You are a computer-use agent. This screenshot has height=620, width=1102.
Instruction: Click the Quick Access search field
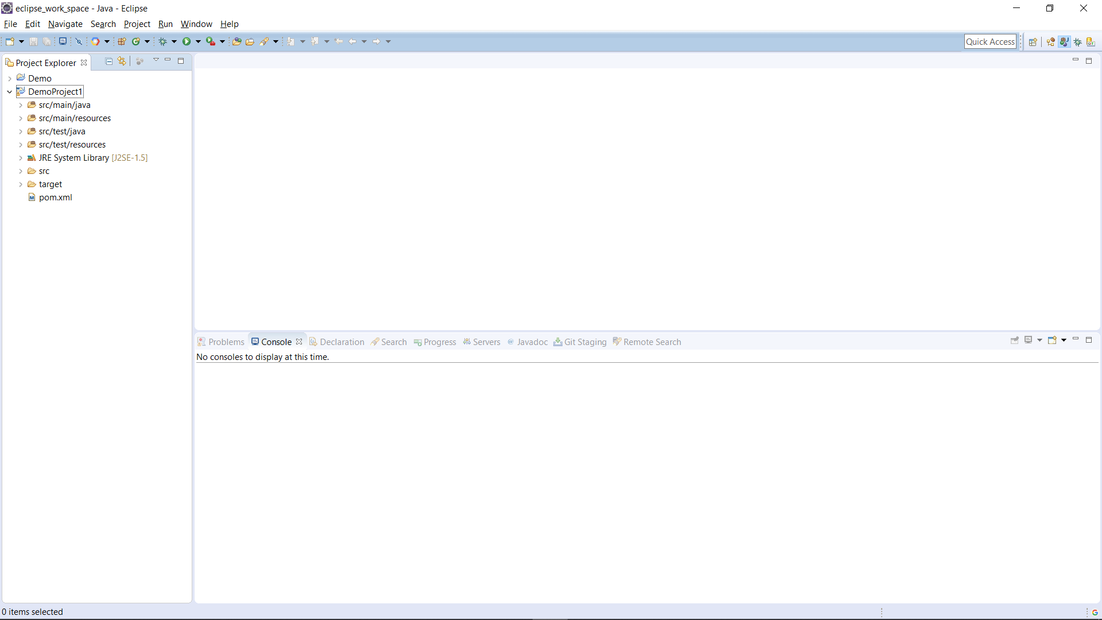point(990,41)
